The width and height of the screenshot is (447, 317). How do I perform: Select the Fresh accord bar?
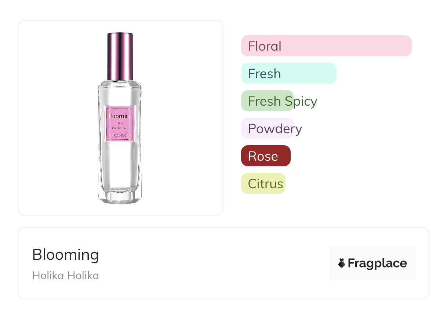coord(288,73)
